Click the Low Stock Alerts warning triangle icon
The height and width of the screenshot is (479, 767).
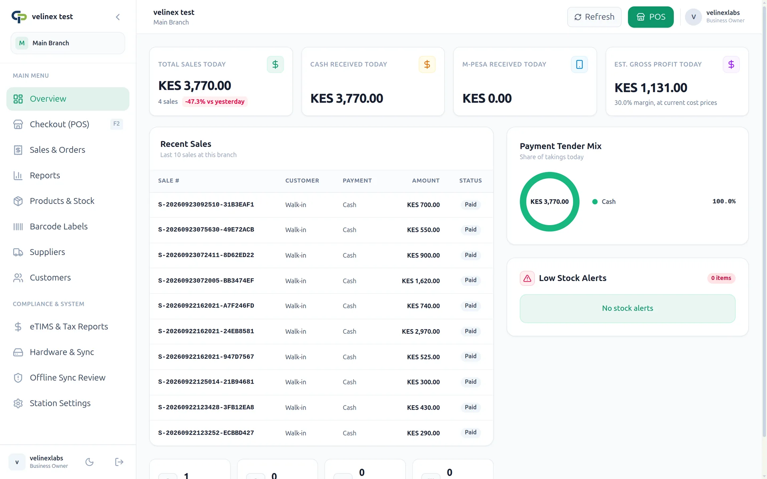coord(527,279)
